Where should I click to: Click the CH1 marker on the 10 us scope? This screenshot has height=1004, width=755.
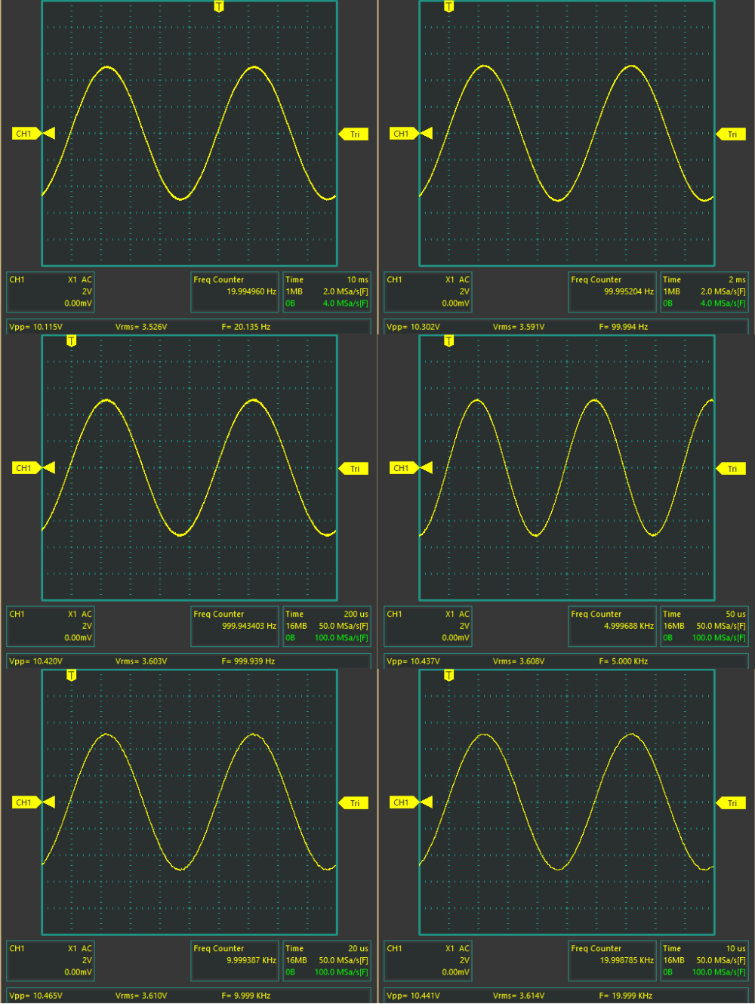click(402, 802)
